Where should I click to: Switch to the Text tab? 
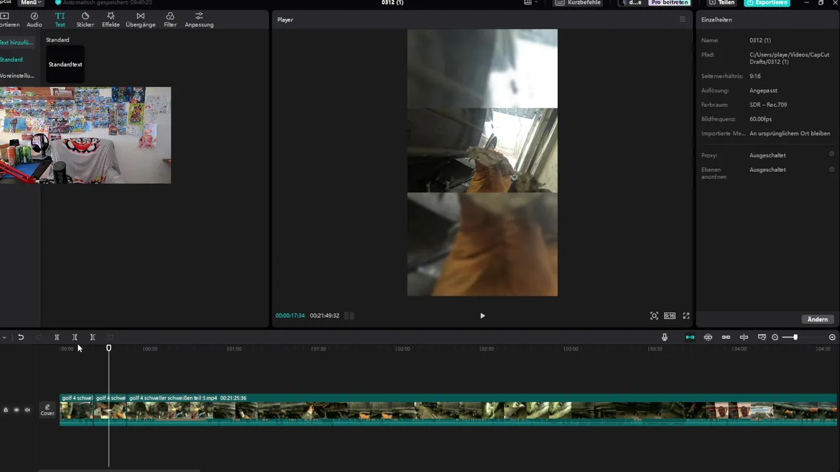[x=60, y=20]
